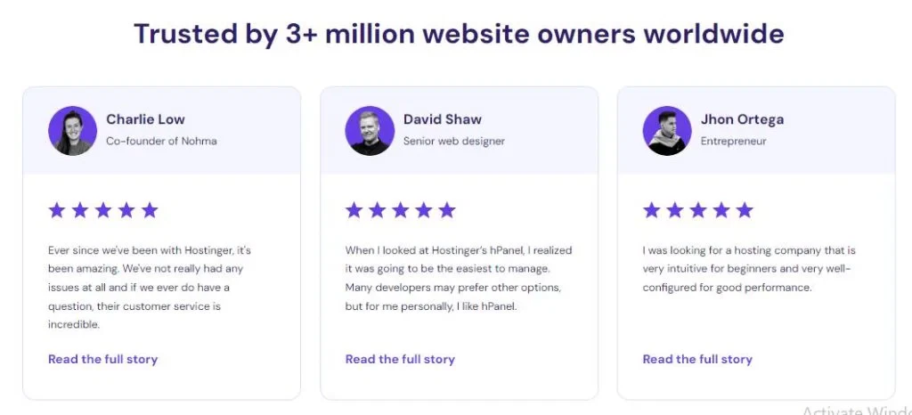Open David Shaw's Read the full story link
Screen dimensions: 912x415
coord(400,360)
